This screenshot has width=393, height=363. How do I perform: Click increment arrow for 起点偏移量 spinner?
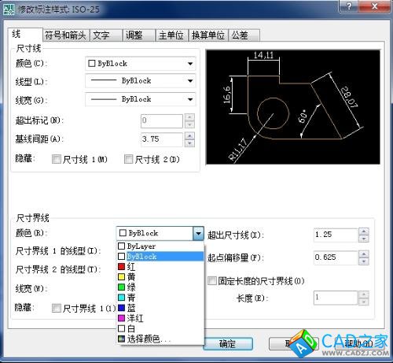364,254
